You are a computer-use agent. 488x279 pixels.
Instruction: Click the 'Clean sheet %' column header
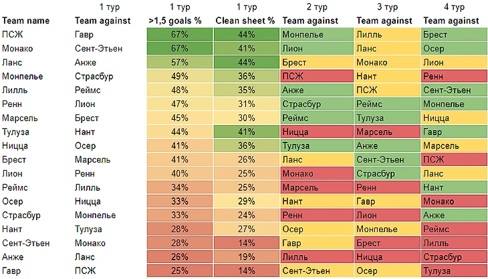coord(245,21)
